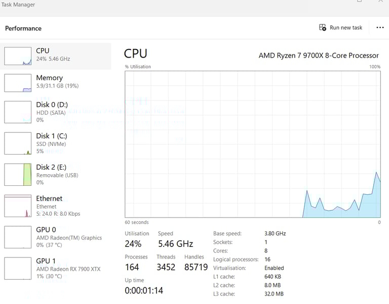
Task: Select the Memory mini graph thumbnail
Action: [x=18, y=83]
